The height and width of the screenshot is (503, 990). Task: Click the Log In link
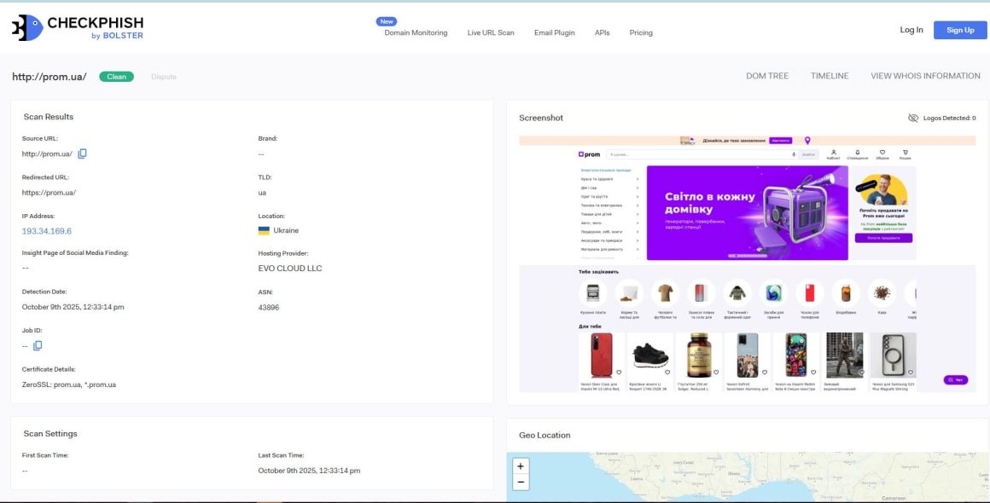[911, 30]
